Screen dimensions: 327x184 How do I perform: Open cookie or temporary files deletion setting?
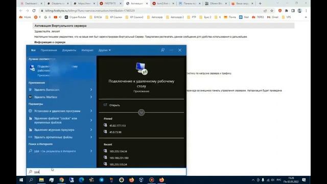pos(56,121)
